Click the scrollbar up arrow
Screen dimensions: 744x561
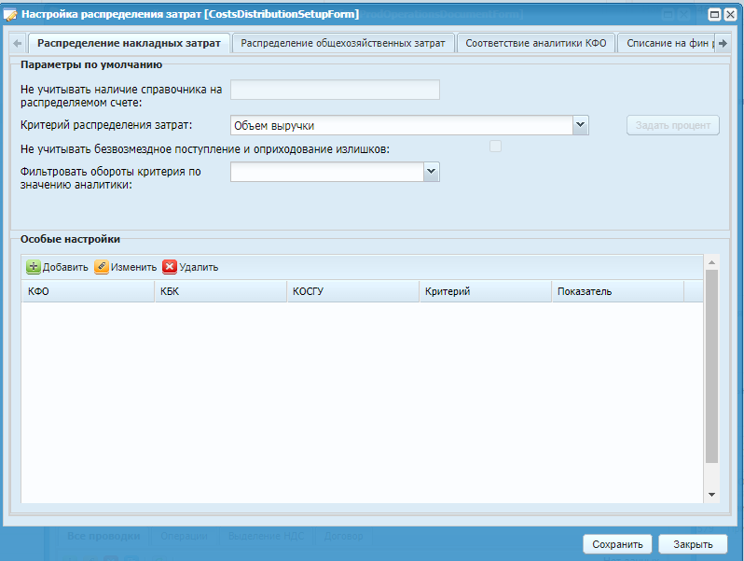coord(711,262)
